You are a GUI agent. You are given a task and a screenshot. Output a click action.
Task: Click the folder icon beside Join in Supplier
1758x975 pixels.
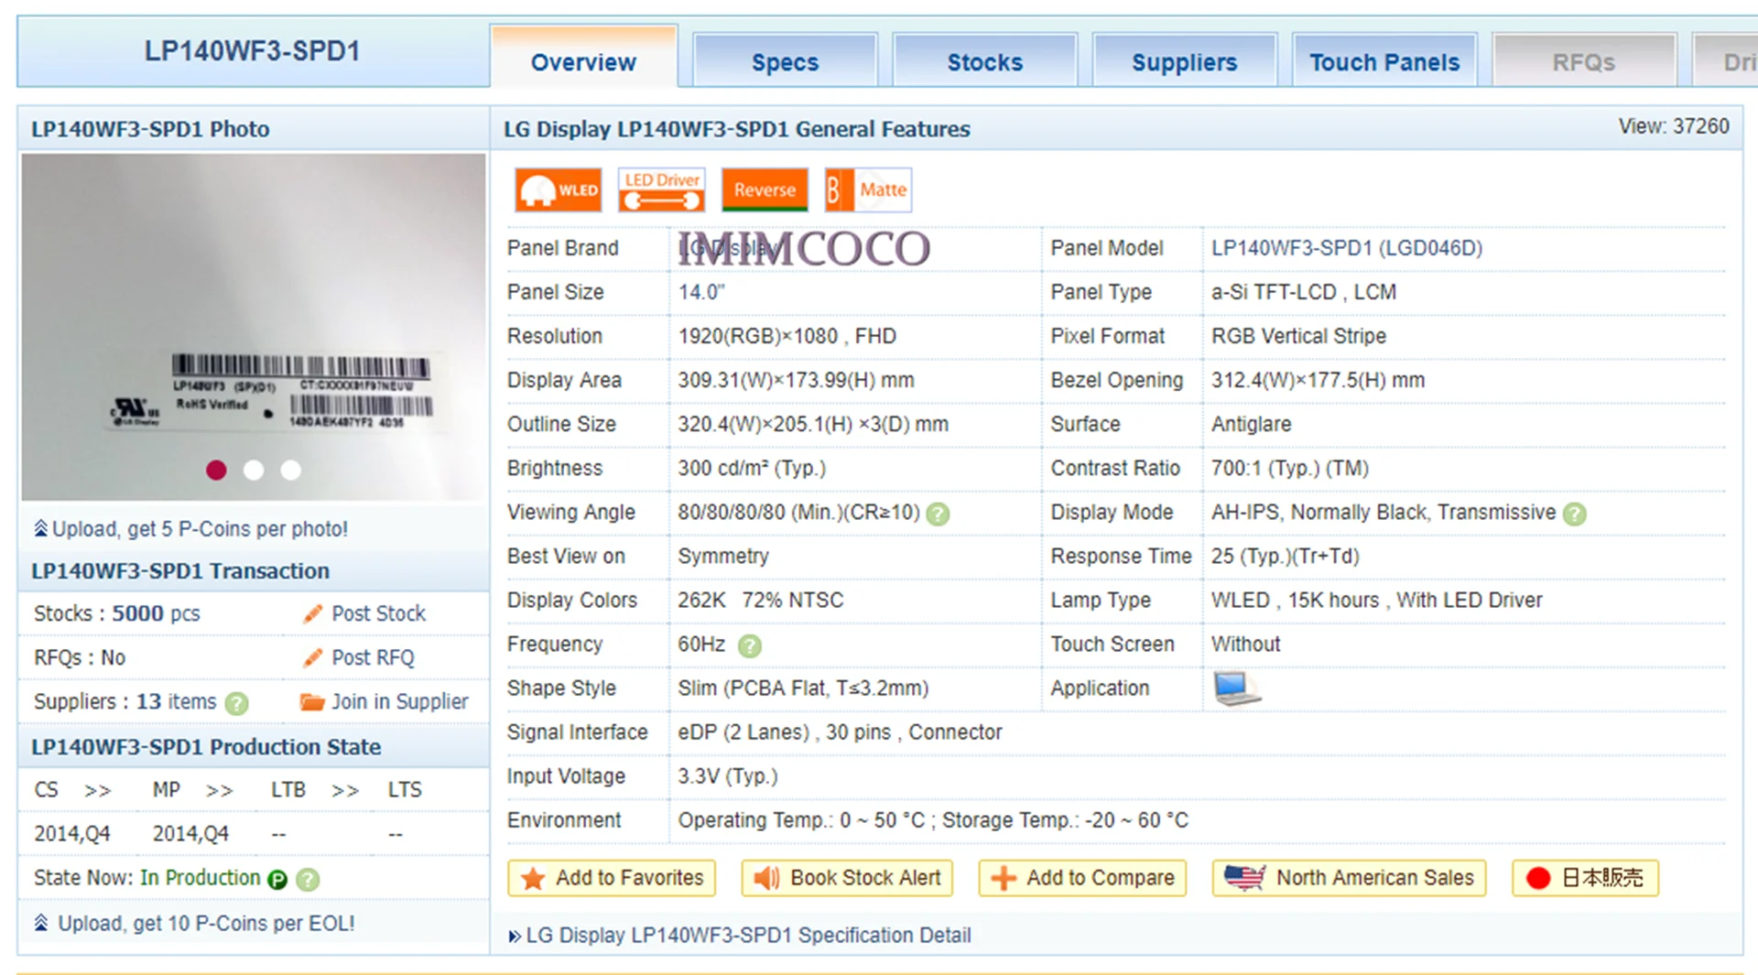(x=312, y=702)
